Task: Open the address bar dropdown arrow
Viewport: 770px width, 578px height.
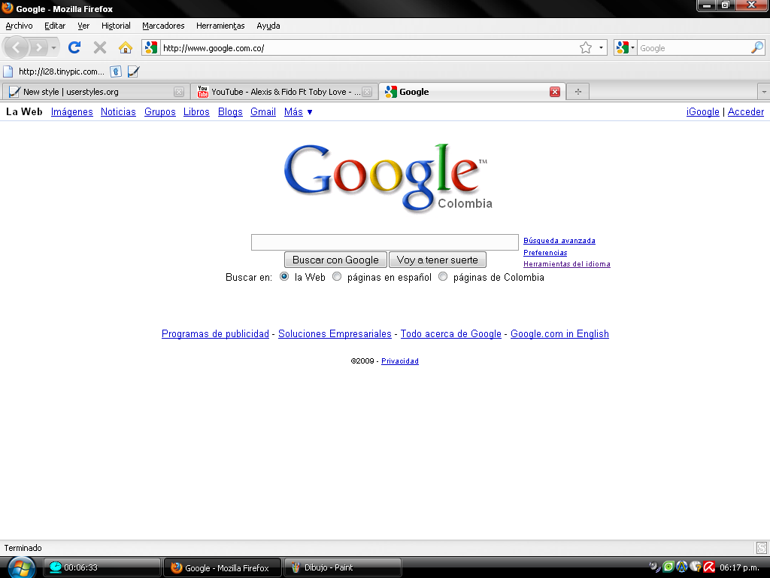Action: click(x=601, y=47)
